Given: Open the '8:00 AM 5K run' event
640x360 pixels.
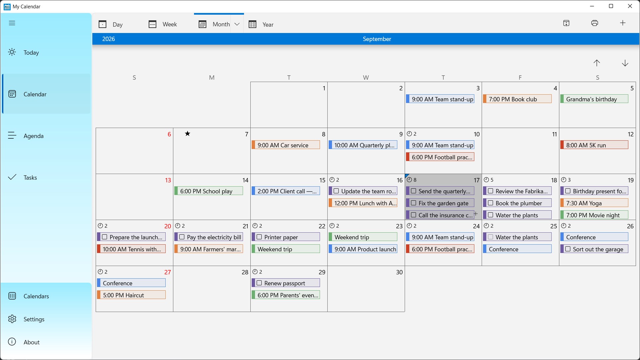Looking at the screenshot, I should click(x=594, y=145).
